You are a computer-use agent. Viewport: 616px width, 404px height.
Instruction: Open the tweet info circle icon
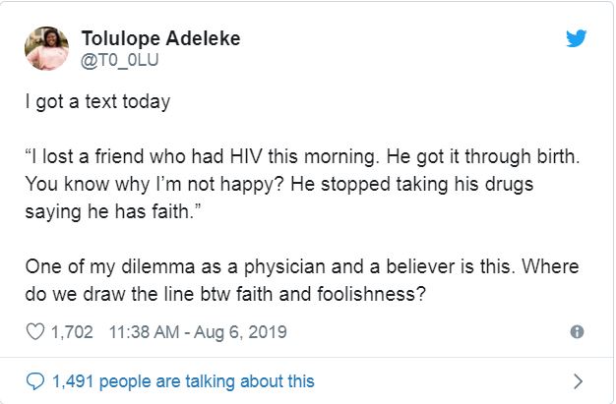click(x=577, y=332)
